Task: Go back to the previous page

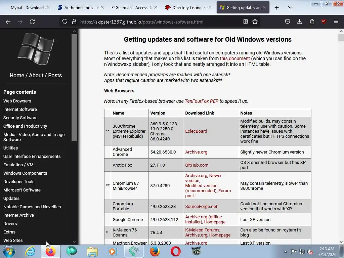Action: (x=8, y=22)
